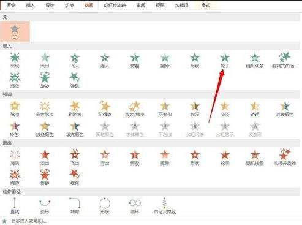Choose the 飞入 entrance effect

coord(75,60)
